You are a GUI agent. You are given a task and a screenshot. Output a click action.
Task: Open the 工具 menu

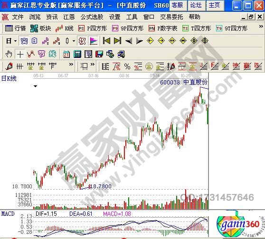(132, 17)
